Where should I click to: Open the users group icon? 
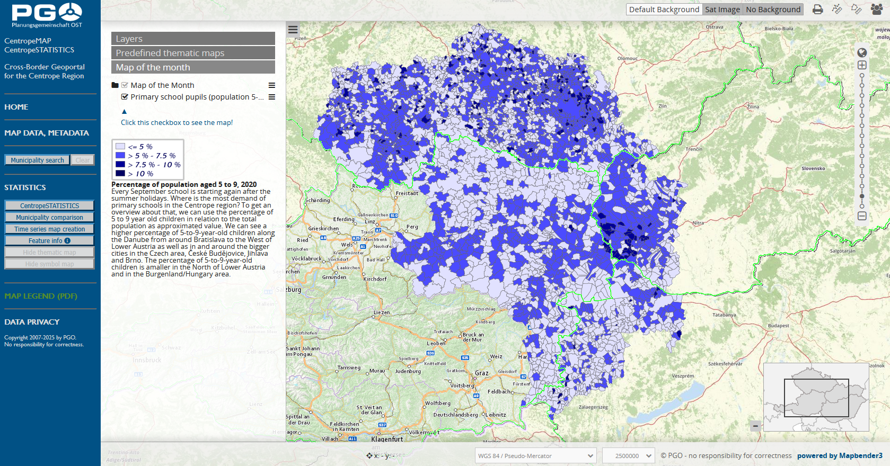point(877,9)
